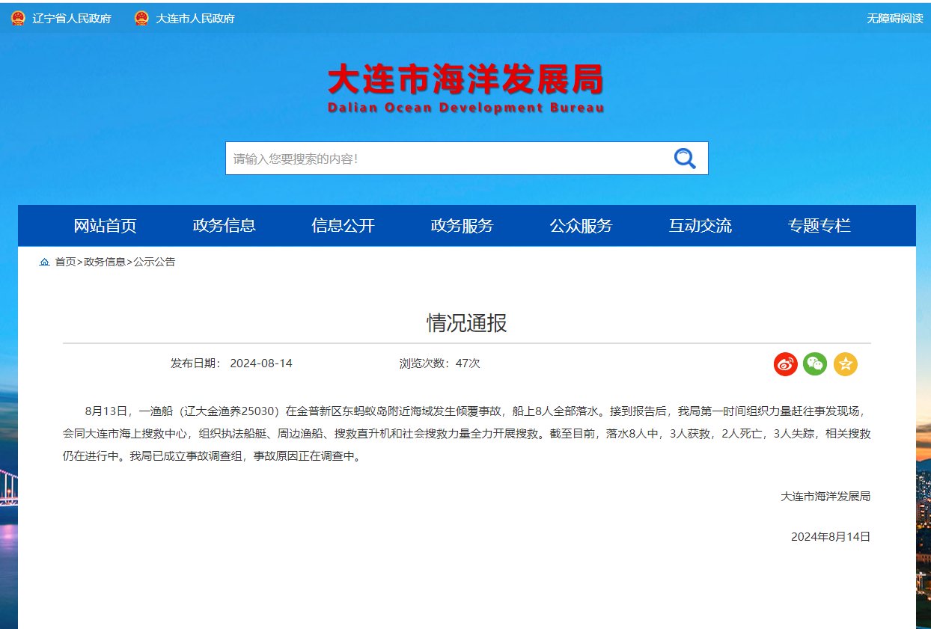Open 公众服务 nav menu
This screenshot has height=629, width=931.
pos(581,226)
